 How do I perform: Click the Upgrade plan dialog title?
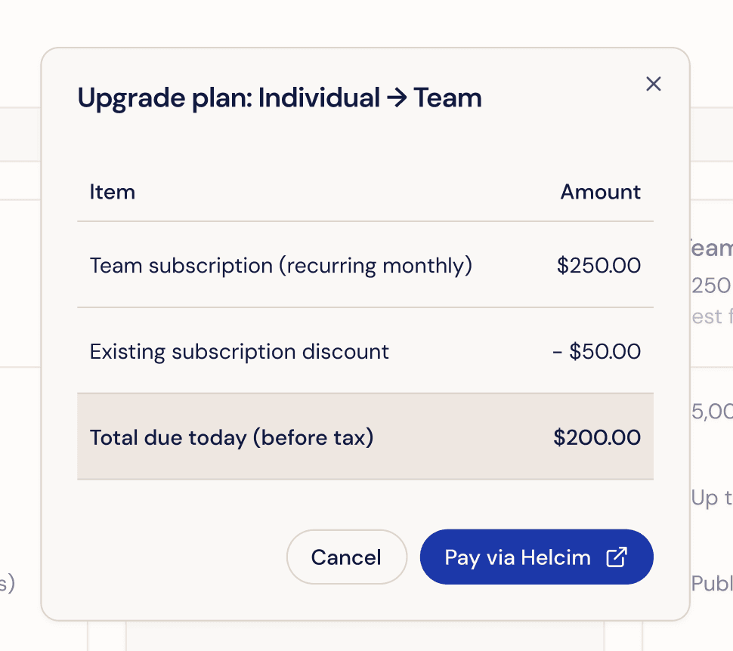[x=280, y=98]
